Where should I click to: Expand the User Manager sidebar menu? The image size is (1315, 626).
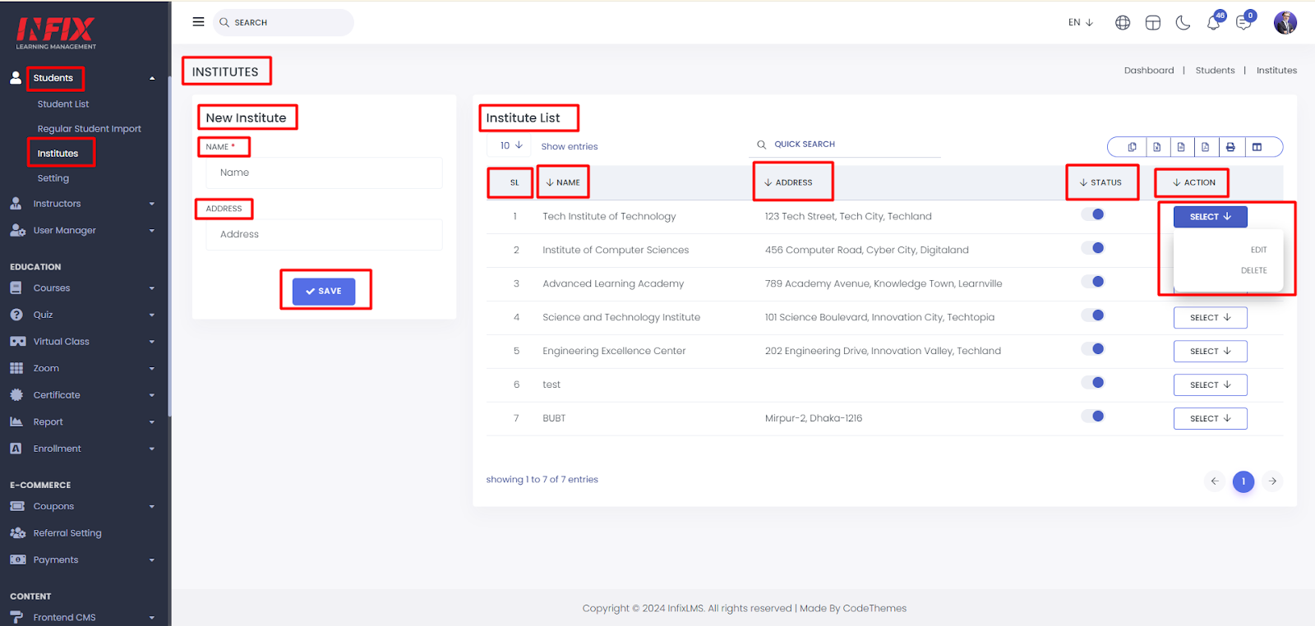[82, 231]
